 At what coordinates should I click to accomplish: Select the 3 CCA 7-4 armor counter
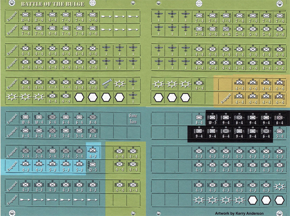pos(66,16)
